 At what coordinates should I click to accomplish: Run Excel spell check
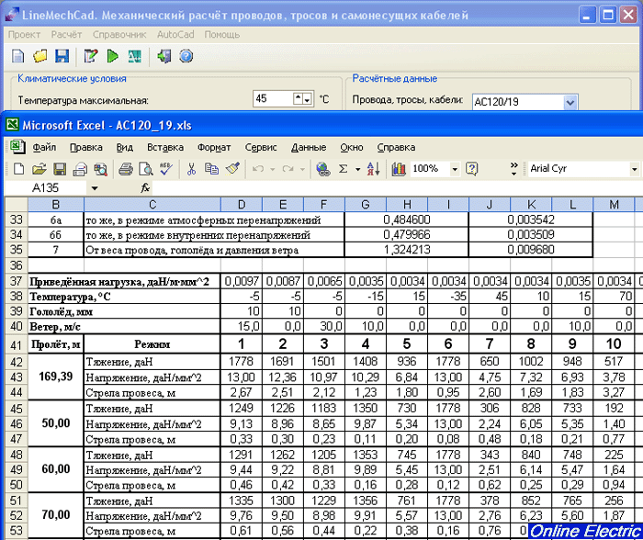coord(166,169)
